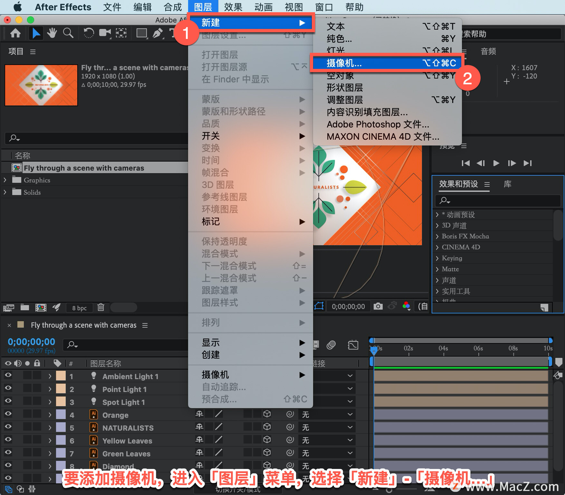The height and width of the screenshot is (495, 565).
Task: Select the Zoom magnifier tool
Action: point(68,33)
